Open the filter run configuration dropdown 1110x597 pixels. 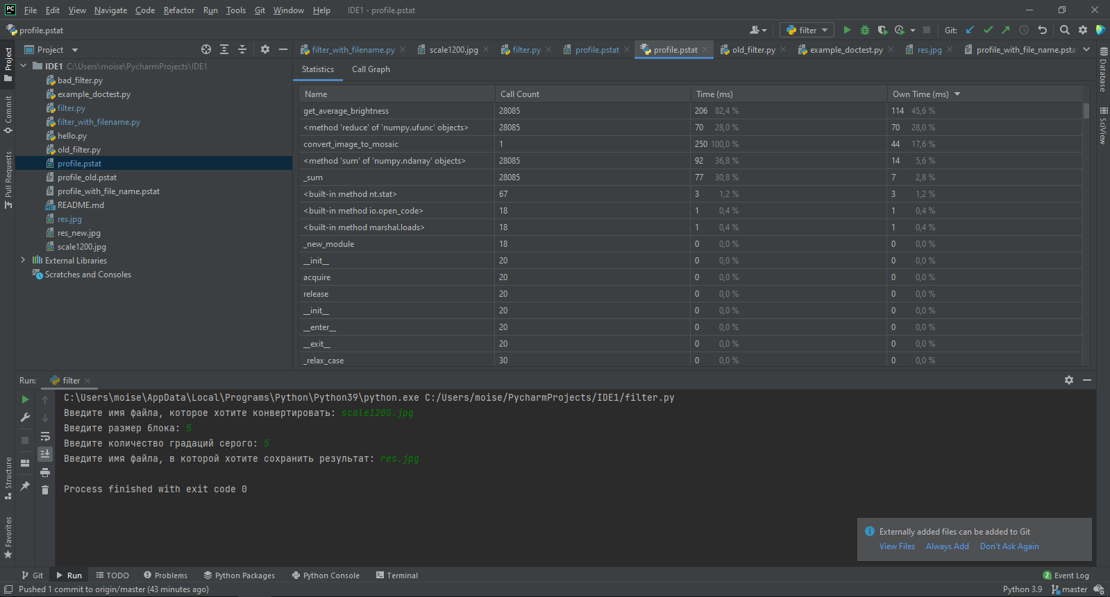point(807,30)
